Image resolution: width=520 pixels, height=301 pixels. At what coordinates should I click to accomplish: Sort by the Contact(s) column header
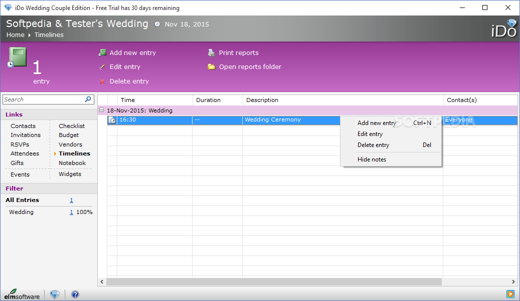pyautogui.click(x=480, y=100)
